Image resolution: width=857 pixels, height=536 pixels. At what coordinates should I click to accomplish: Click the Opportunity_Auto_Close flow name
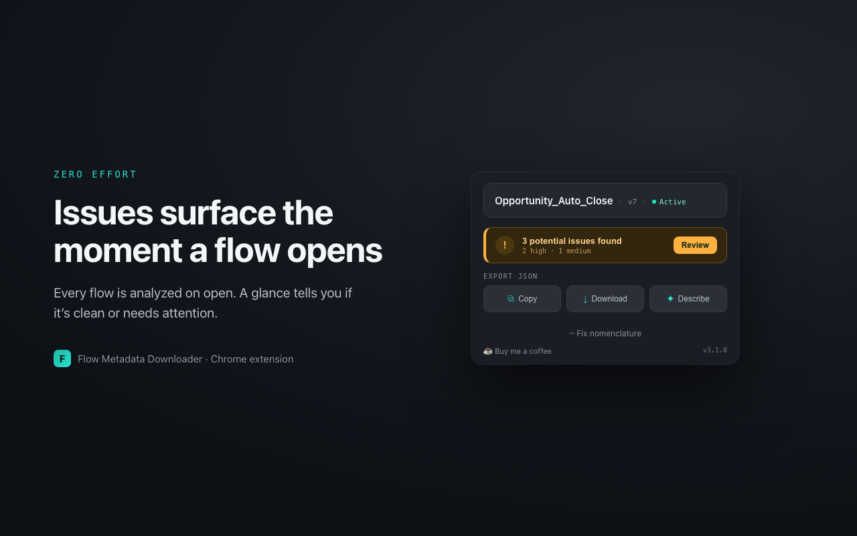point(554,201)
